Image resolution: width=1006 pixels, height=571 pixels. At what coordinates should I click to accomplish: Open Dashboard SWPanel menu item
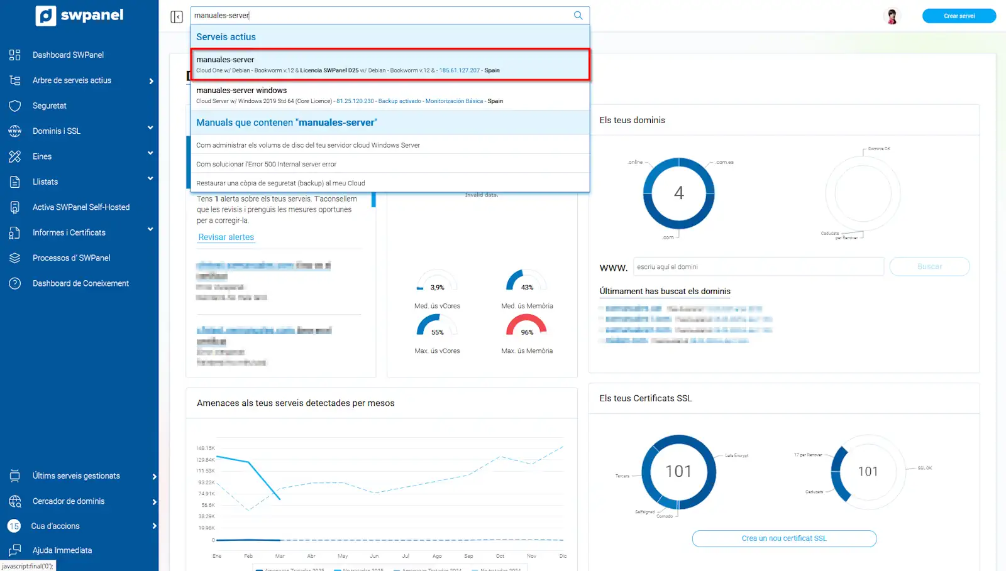(68, 55)
